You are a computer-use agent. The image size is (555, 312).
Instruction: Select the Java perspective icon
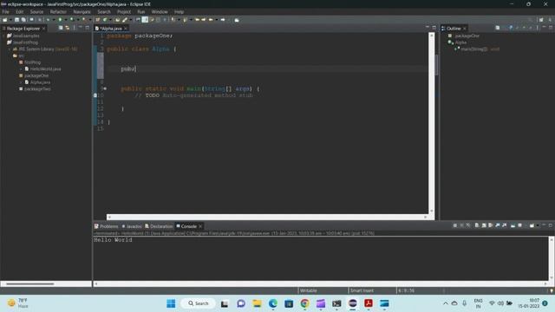[550, 20]
